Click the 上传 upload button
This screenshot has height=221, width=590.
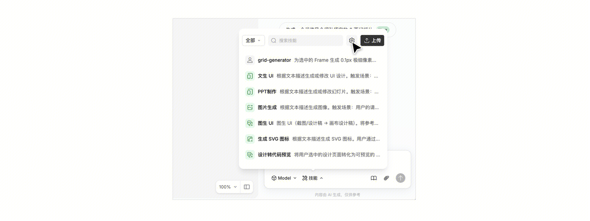(x=372, y=40)
